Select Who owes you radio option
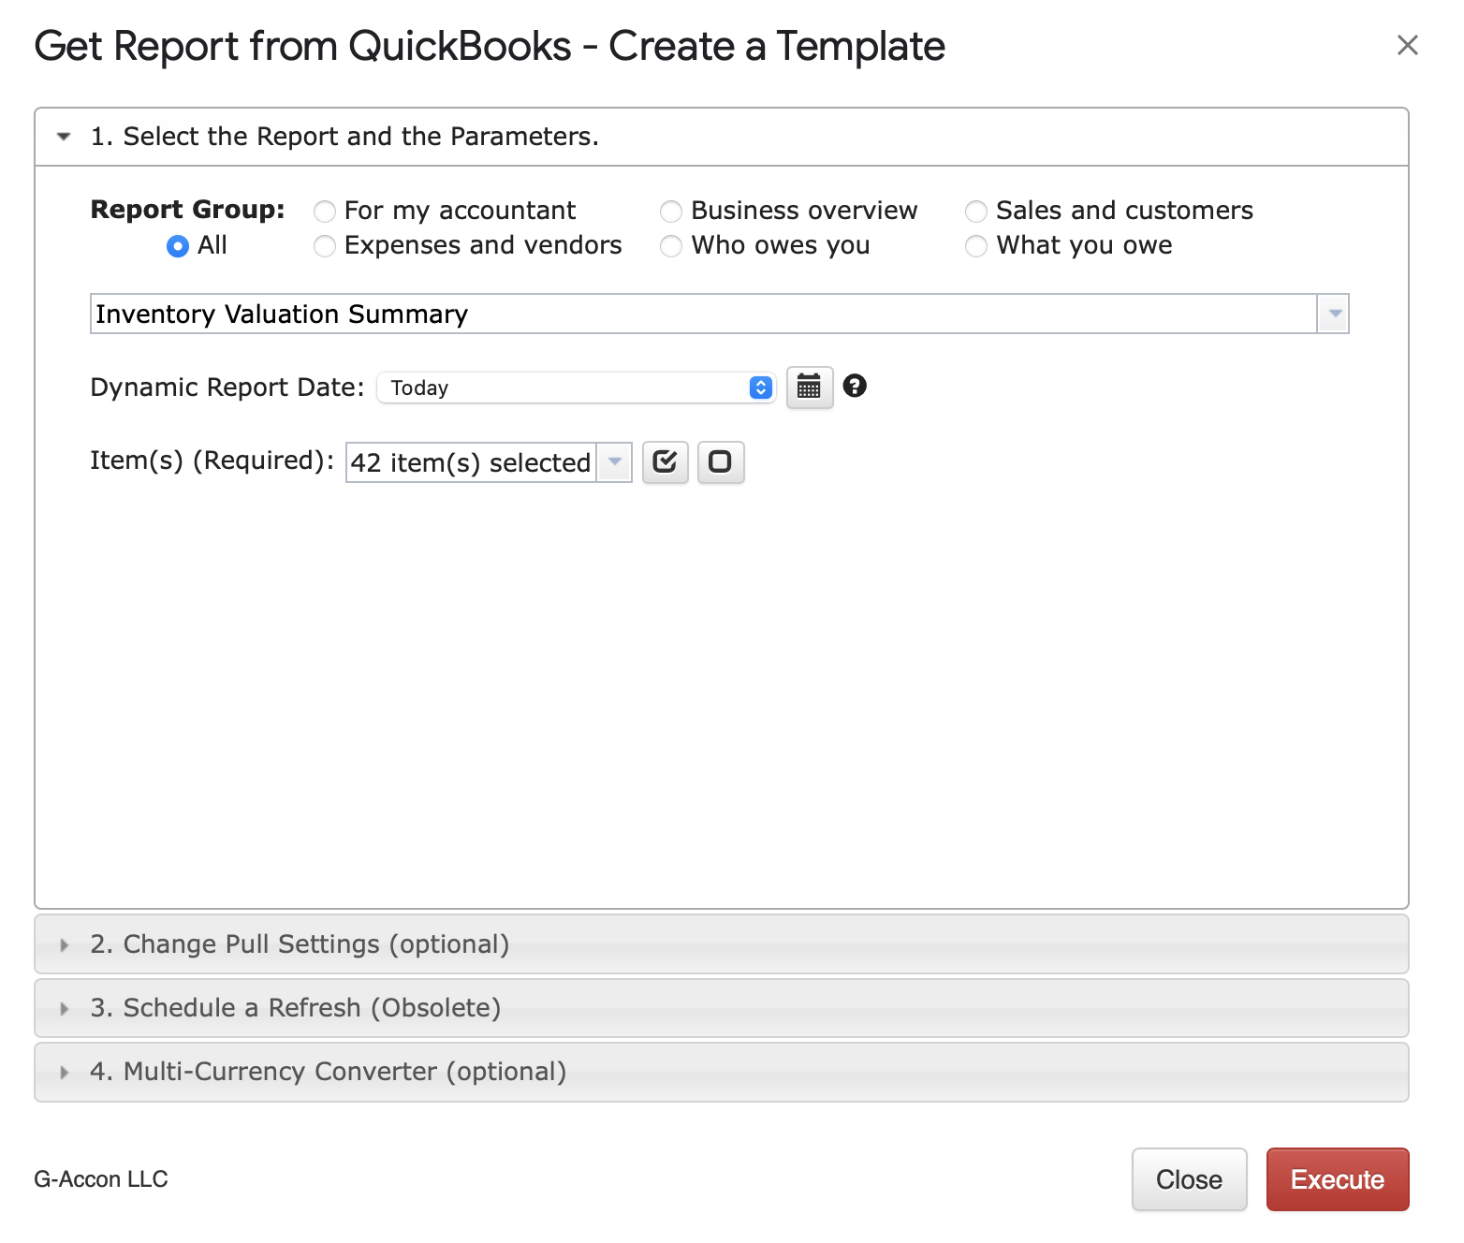The image size is (1464, 1243). tap(671, 246)
